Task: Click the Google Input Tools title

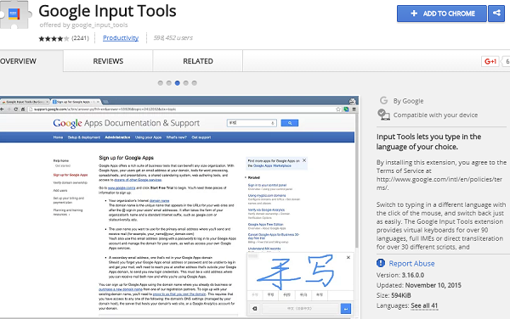Action: [107, 11]
